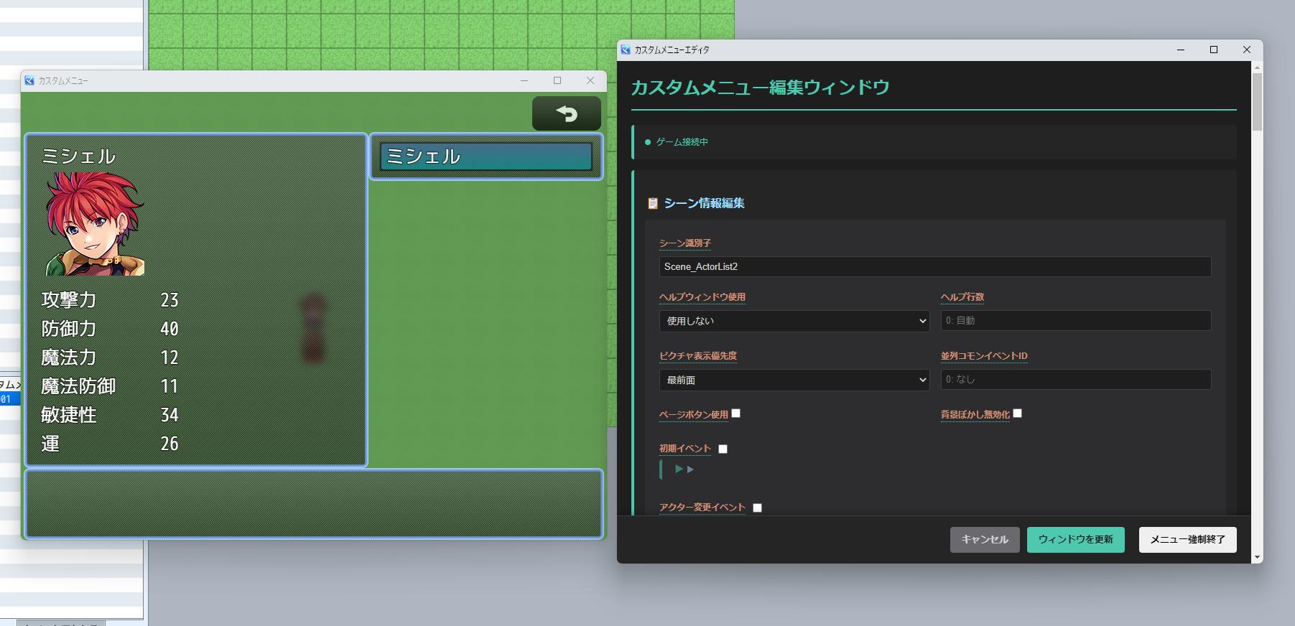Image resolution: width=1295 pixels, height=626 pixels.
Task: Click the キャンセル button
Action: tap(984, 540)
